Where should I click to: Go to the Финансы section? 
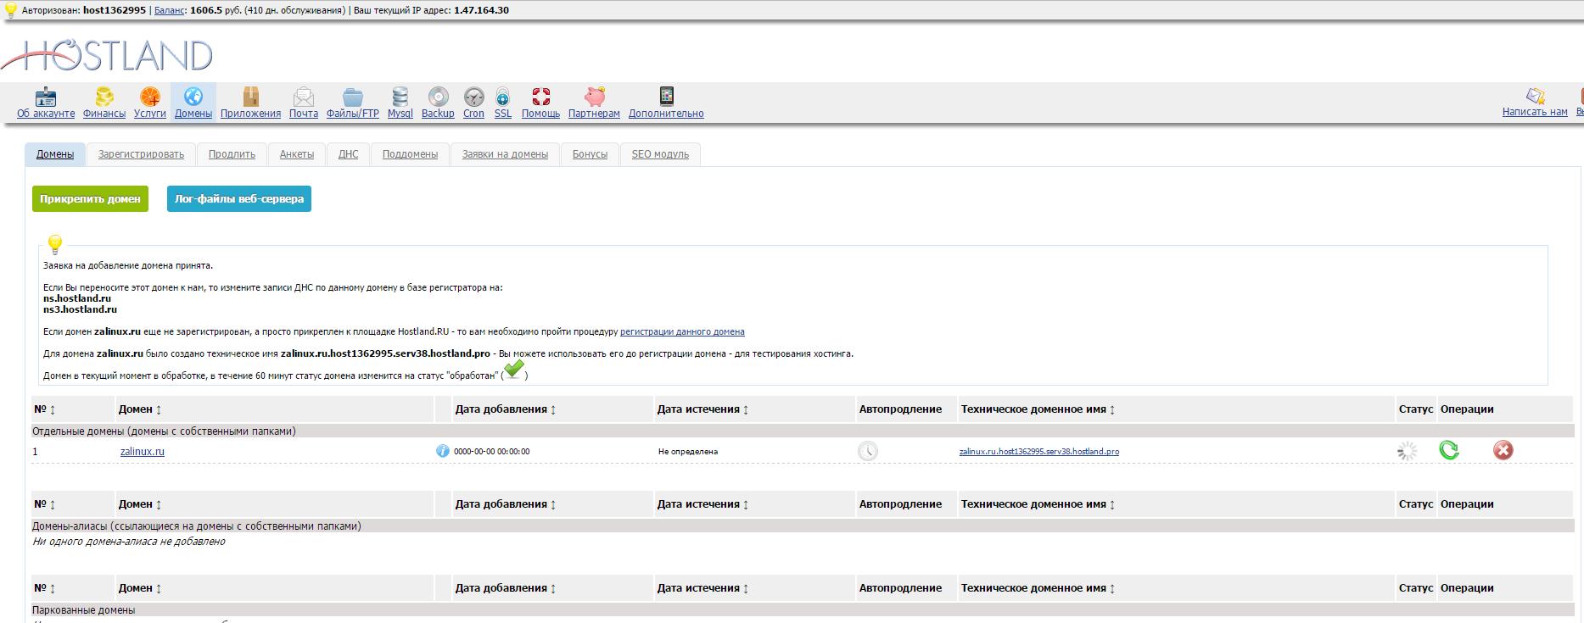pos(104,103)
